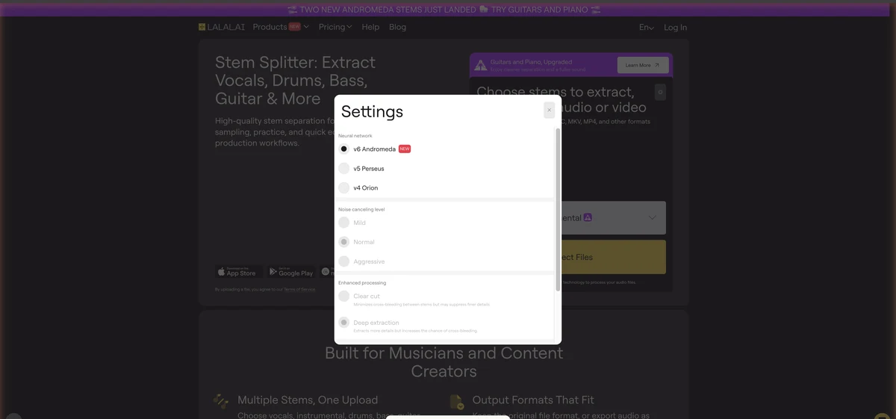Viewport: 896px width, 419px height.
Task: Choose Aggressive noise canceling level
Action: tap(344, 261)
